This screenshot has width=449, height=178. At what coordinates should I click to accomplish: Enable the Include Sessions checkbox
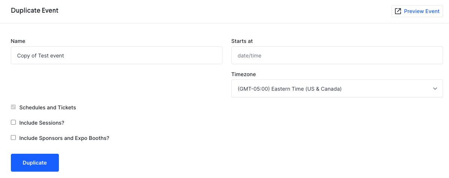13,122
